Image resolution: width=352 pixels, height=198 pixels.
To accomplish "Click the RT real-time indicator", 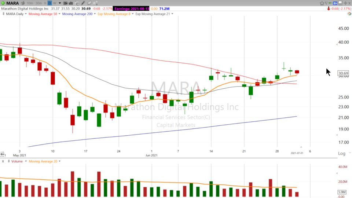I will pyautogui.click(x=330, y=3).
